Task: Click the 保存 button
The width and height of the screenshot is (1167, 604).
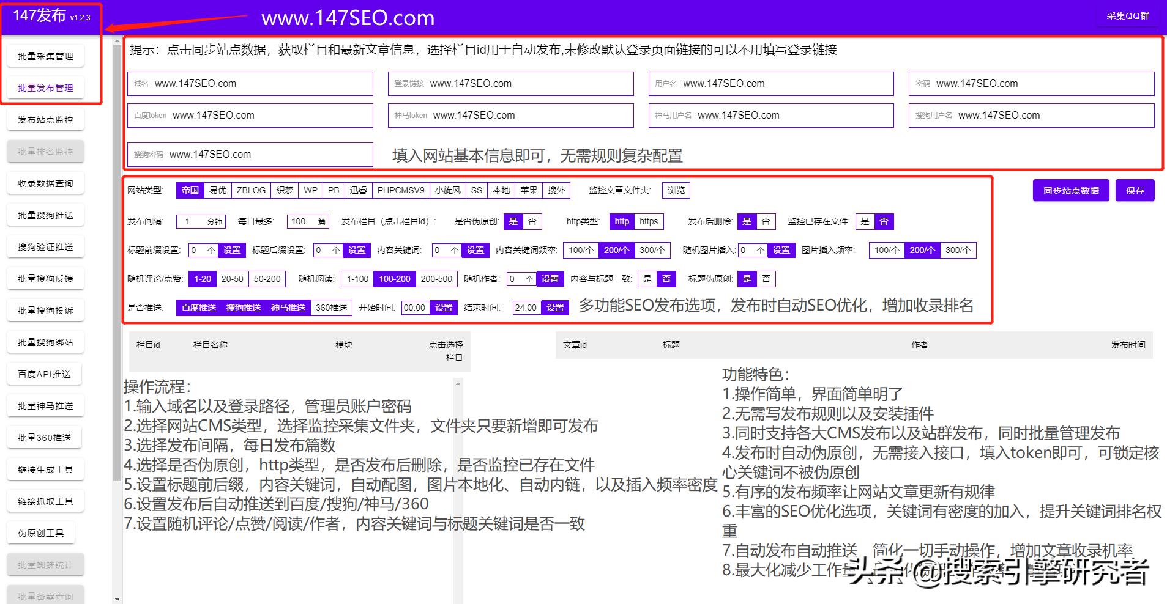Action: [x=1135, y=190]
